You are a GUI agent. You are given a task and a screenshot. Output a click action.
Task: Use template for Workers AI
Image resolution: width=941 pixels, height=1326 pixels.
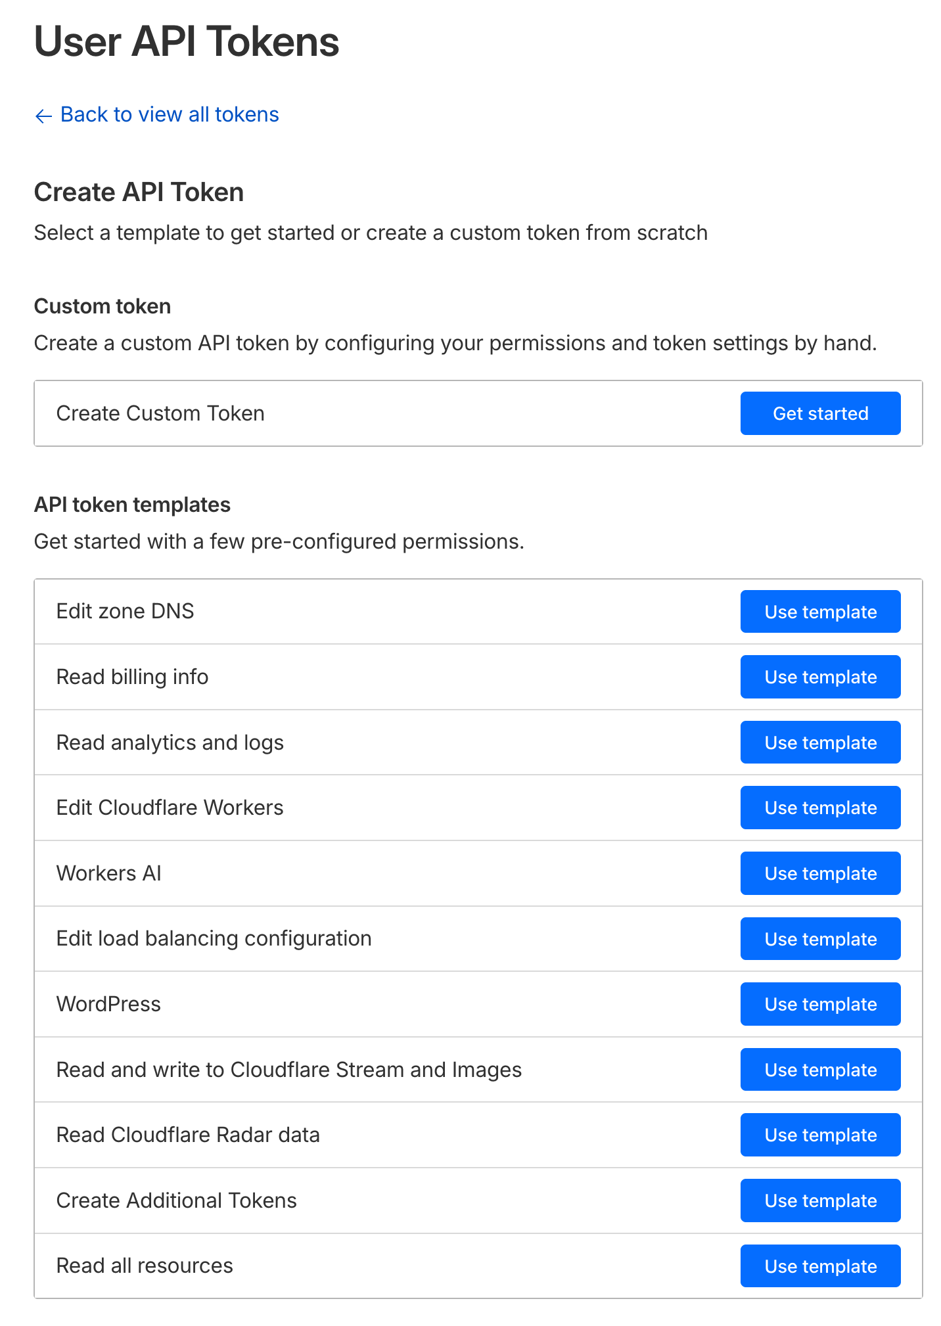point(820,873)
